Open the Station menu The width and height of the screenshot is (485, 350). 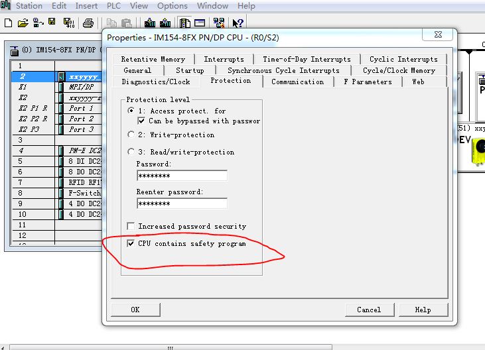29,5
